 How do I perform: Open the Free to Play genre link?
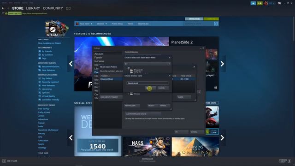point(44,109)
